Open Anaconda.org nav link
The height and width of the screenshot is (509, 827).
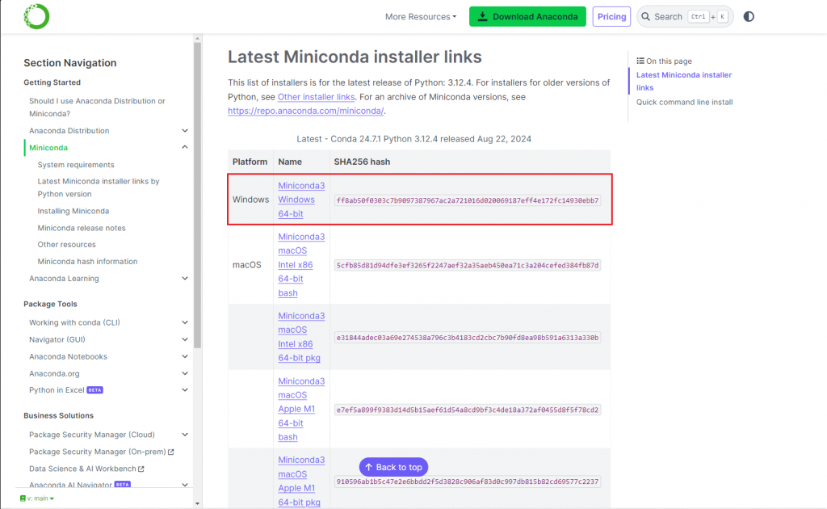click(x=54, y=373)
